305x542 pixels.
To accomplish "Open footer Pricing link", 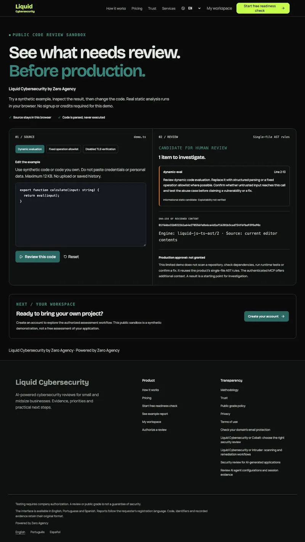I will coord(147,398).
